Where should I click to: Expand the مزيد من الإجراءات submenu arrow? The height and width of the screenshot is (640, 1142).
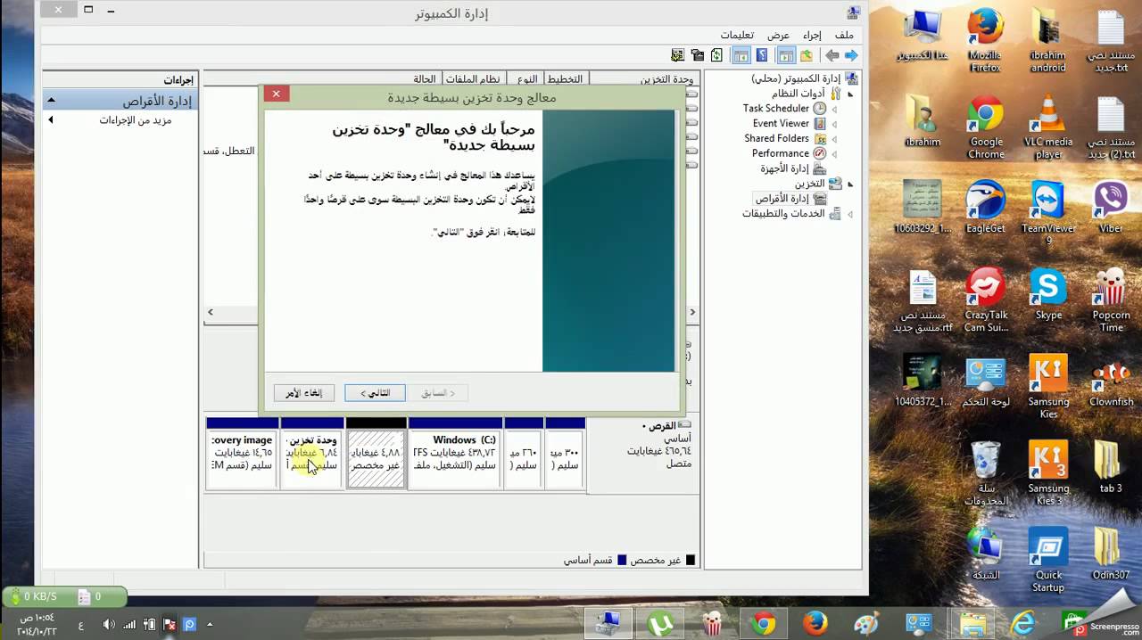pyautogui.click(x=51, y=119)
